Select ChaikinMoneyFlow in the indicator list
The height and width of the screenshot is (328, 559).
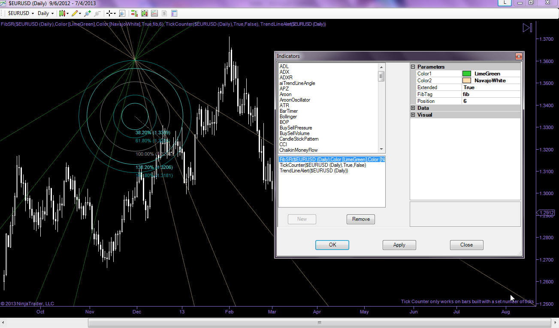point(299,150)
